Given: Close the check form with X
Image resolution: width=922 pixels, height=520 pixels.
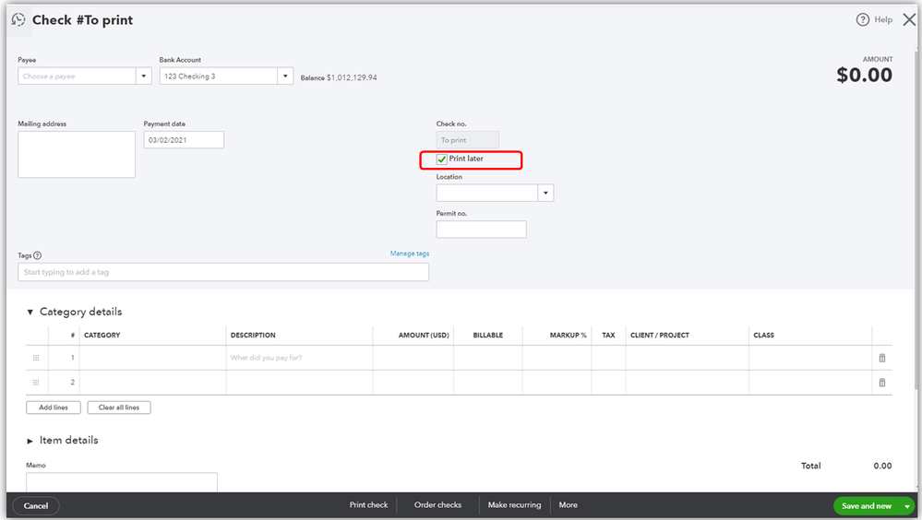Looking at the screenshot, I should [x=908, y=19].
